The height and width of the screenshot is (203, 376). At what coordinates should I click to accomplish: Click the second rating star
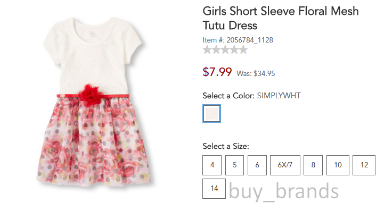(x=216, y=50)
